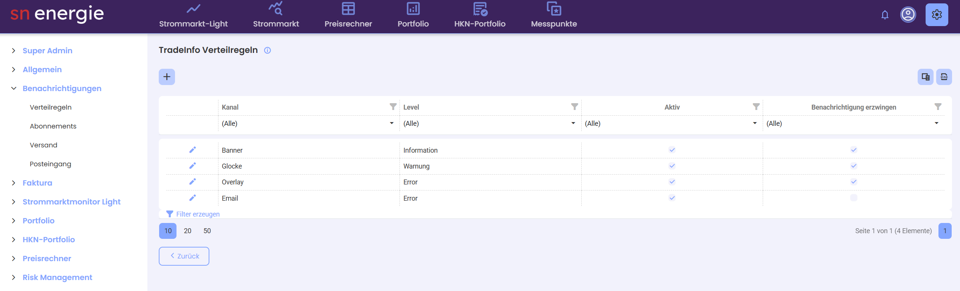Set page size to 50
The width and height of the screenshot is (960, 291).
pyautogui.click(x=207, y=231)
